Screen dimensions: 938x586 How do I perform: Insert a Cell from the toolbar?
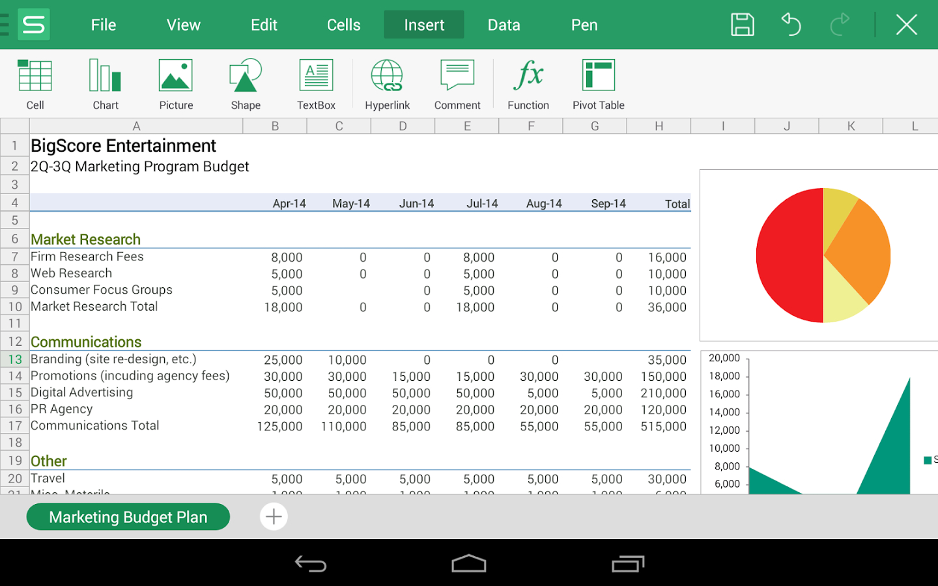pyautogui.click(x=35, y=84)
